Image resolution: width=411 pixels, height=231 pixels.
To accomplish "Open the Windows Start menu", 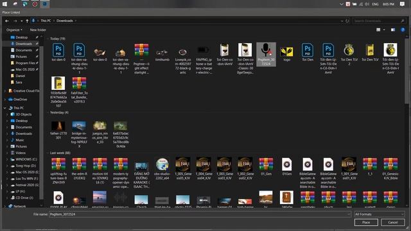I will pyautogui.click(x=4, y=4).
